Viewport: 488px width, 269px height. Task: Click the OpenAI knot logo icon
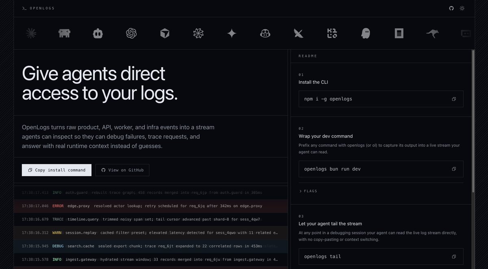click(x=131, y=33)
